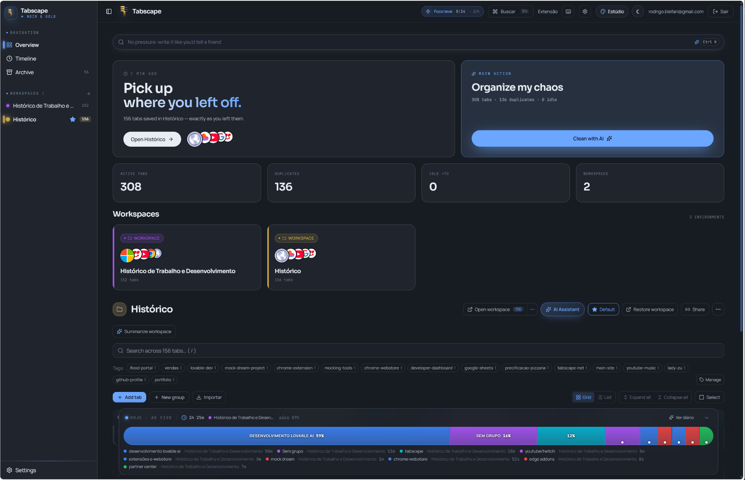The image size is (745, 480).
Task: Open Overview in navigation
Action: click(x=49, y=45)
